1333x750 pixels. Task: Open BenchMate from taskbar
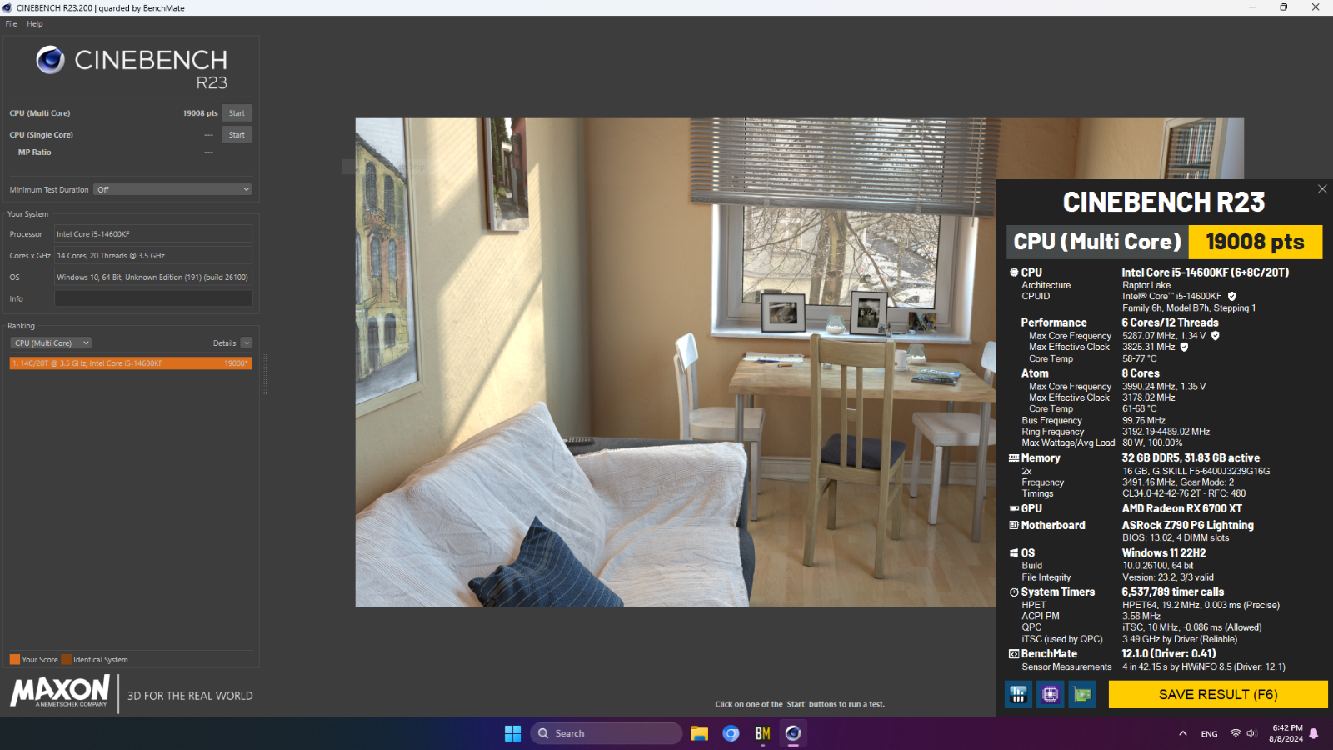[x=762, y=733]
